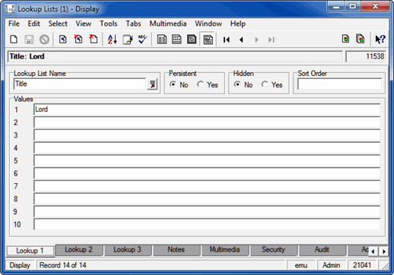394x275 pixels.
Task: Run the ABC spell check
Action: 142,40
